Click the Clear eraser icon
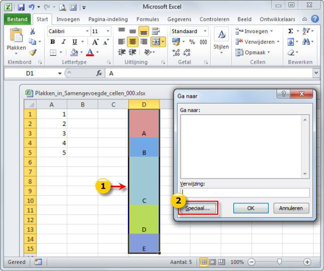 [x=291, y=53]
